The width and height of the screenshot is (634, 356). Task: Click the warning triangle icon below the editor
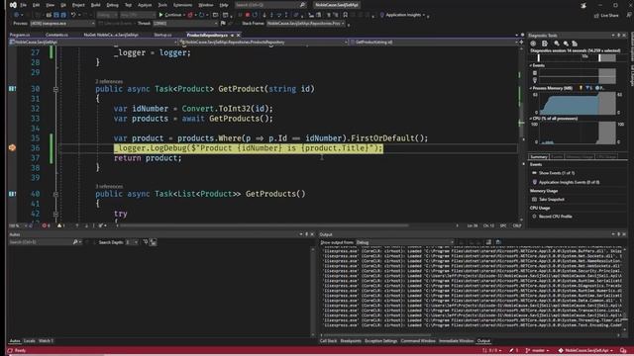click(x=59, y=225)
